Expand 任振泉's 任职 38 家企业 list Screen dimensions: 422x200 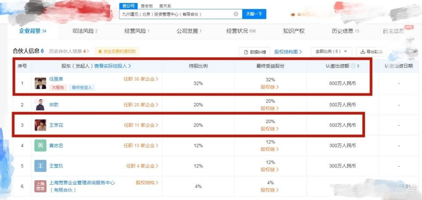(141, 80)
